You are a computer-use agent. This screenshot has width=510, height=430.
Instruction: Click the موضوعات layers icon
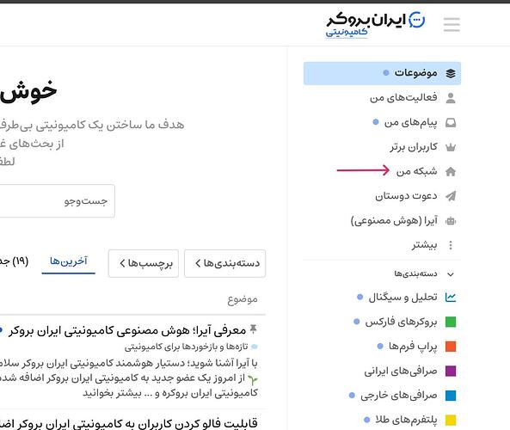point(451,73)
